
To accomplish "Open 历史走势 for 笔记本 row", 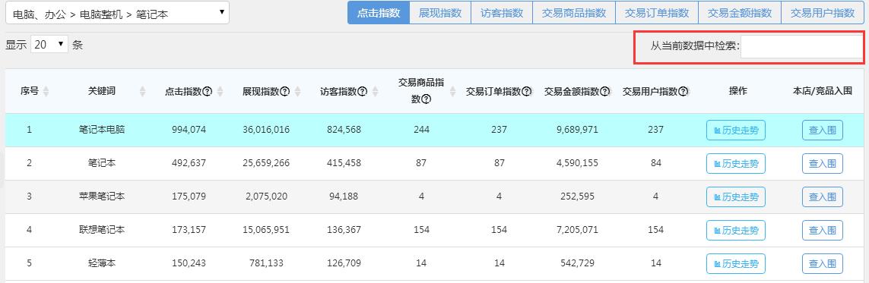I will click(x=736, y=164).
